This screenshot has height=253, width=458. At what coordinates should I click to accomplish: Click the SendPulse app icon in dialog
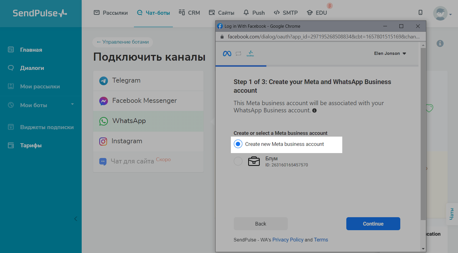pyautogui.click(x=250, y=53)
